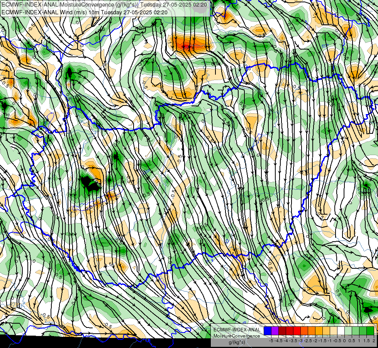Choose the light orange swatch between -1.5 and -1

tap(326, 331)
